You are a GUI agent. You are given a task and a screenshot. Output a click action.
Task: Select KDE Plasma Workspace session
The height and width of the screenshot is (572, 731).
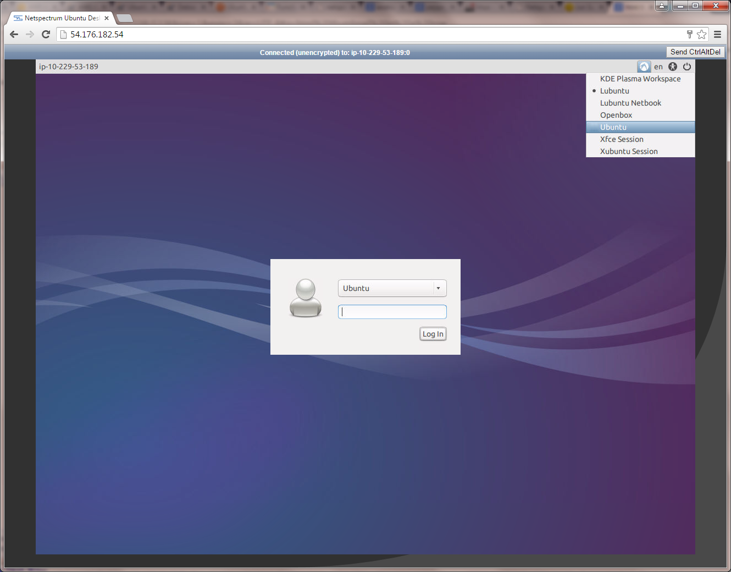click(x=640, y=79)
